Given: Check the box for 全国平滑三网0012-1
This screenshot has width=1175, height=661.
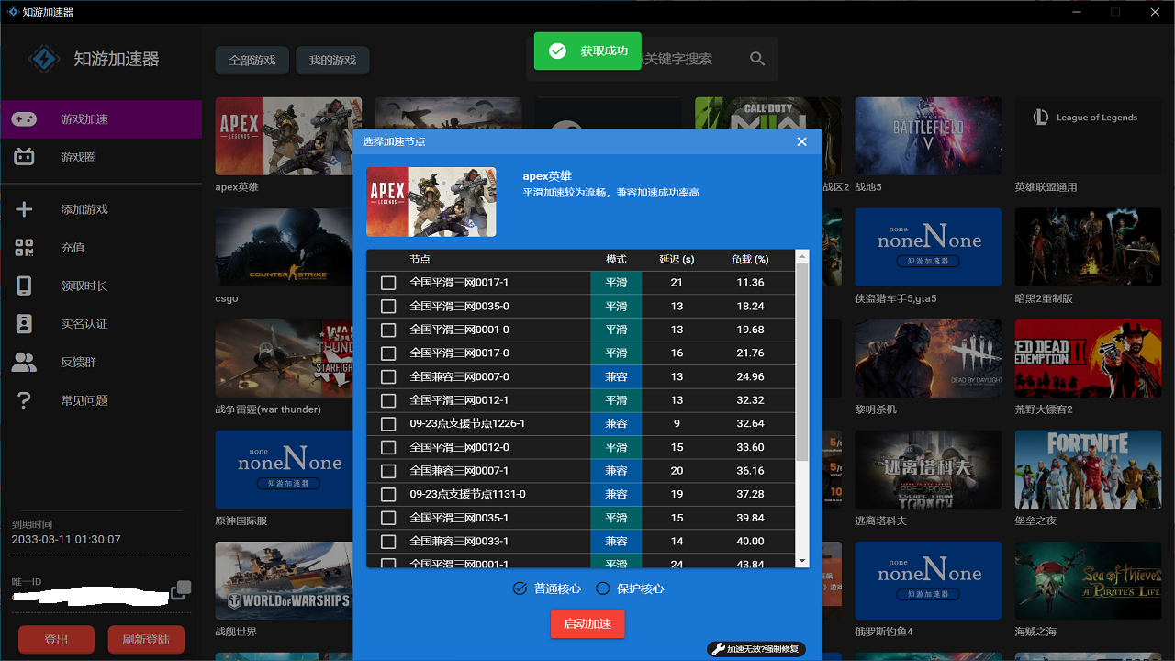Looking at the screenshot, I should 388,400.
